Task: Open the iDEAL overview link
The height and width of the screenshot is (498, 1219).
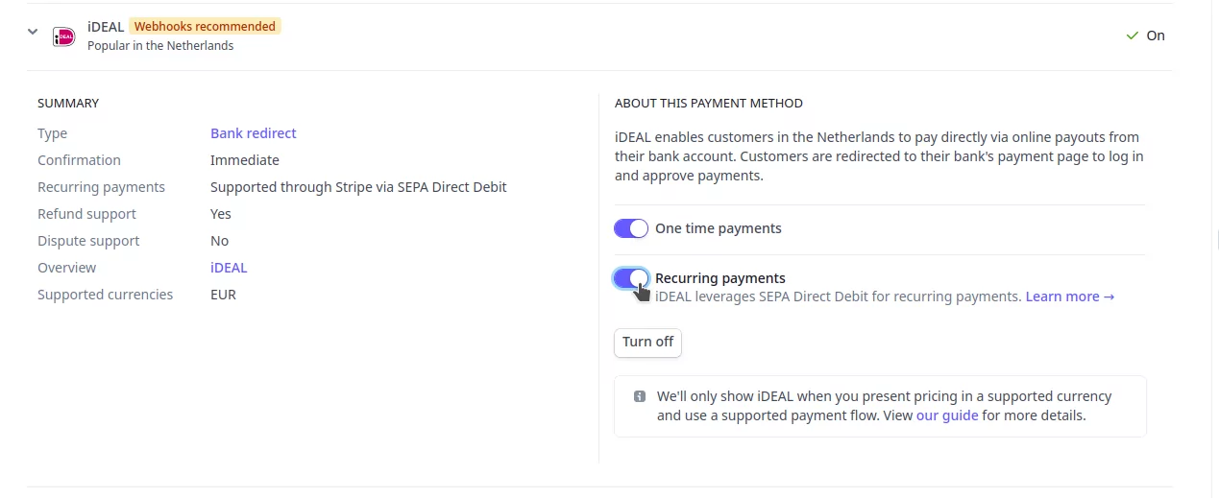Action: click(x=229, y=268)
